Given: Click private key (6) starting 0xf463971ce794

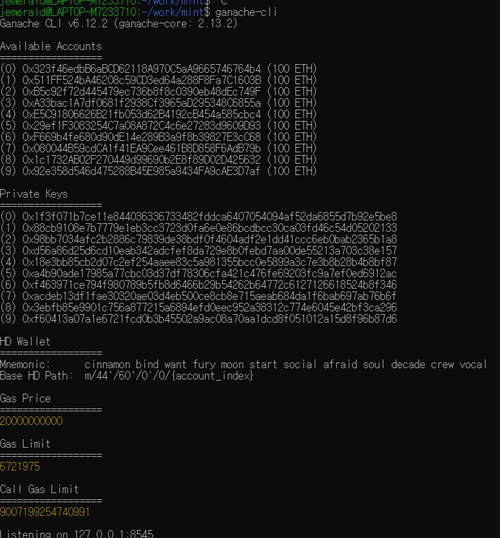Looking at the screenshot, I should 209,285.
